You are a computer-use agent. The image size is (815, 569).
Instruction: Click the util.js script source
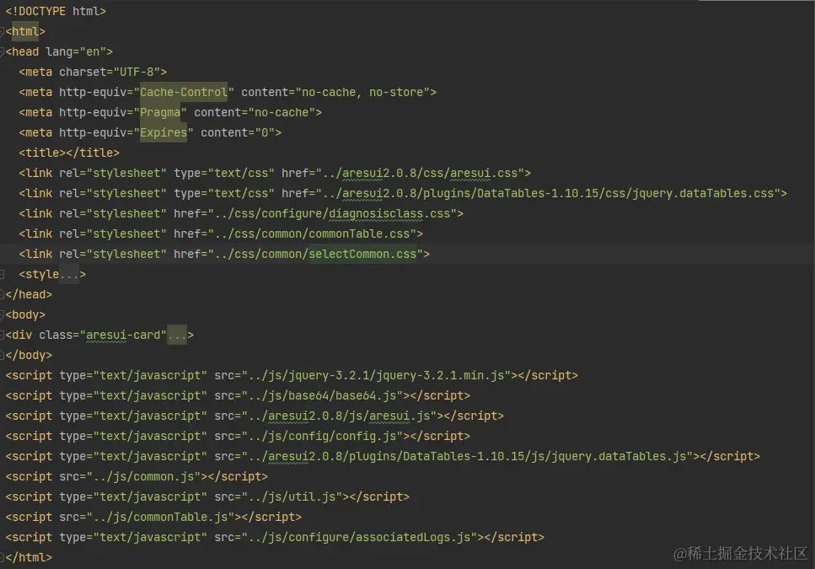tap(292, 497)
